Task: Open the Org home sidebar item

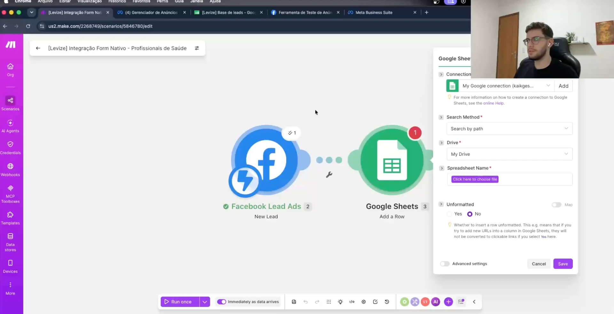Action: [10, 70]
